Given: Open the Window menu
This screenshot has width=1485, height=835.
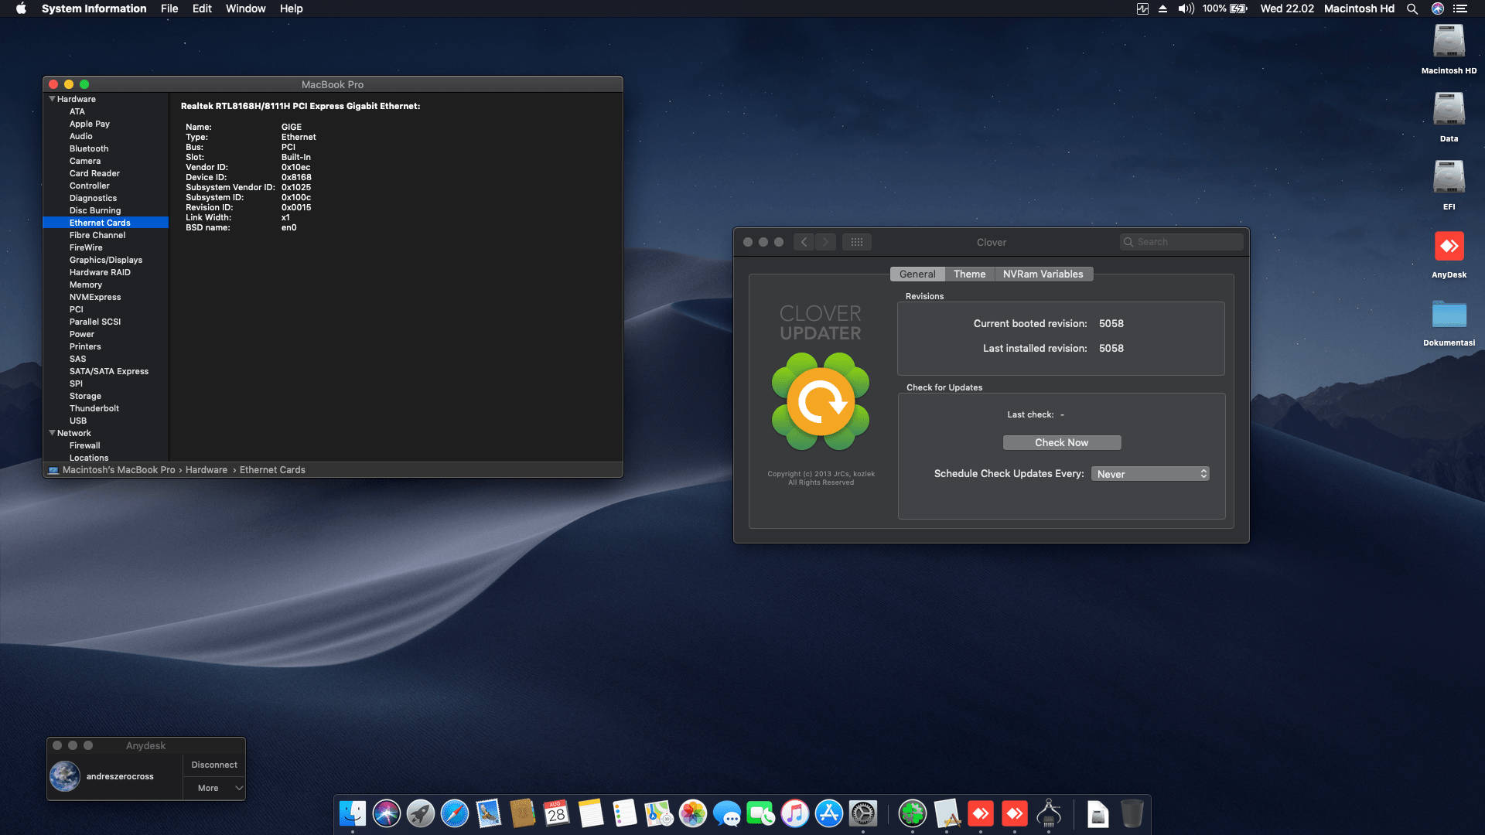Looking at the screenshot, I should [245, 9].
